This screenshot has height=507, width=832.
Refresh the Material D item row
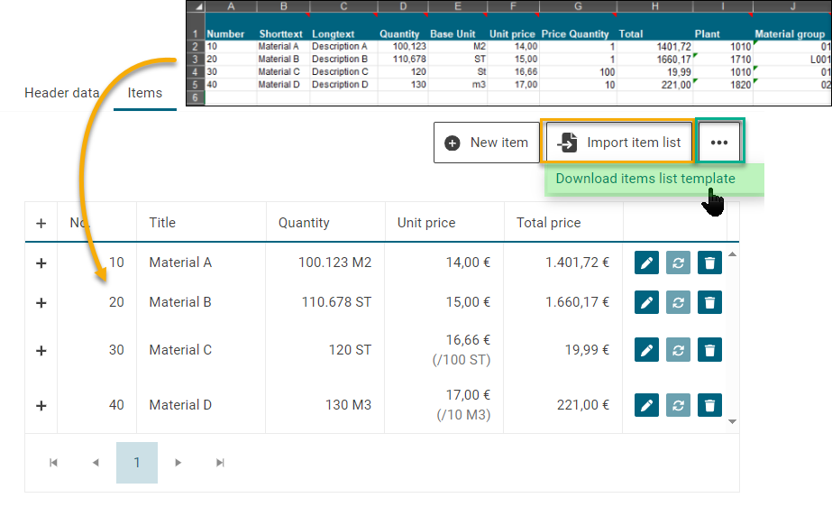coord(678,406)
